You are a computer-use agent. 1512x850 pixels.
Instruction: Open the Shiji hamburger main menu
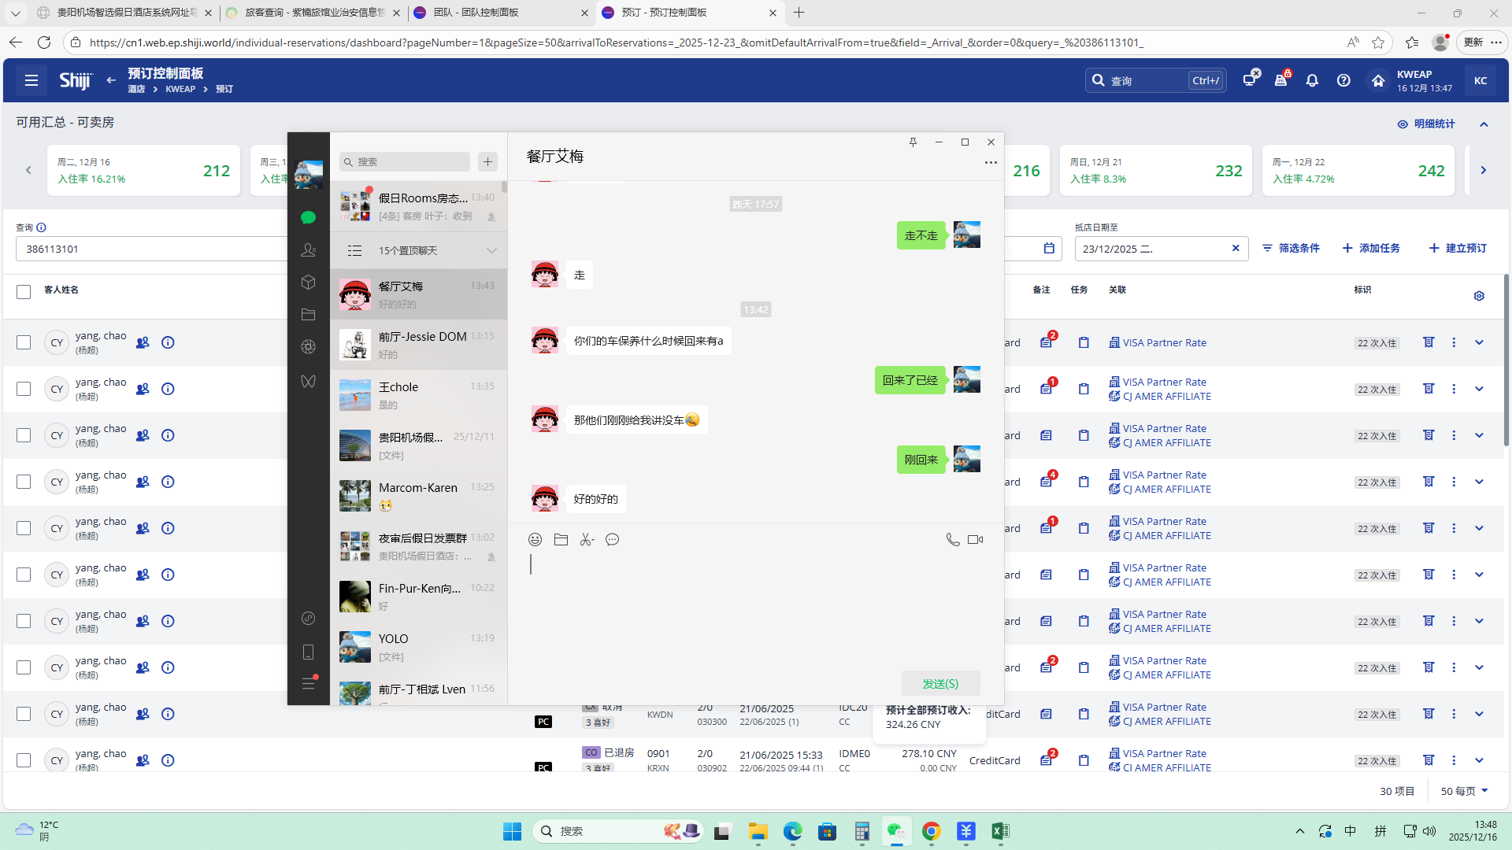tap(31, 80)
